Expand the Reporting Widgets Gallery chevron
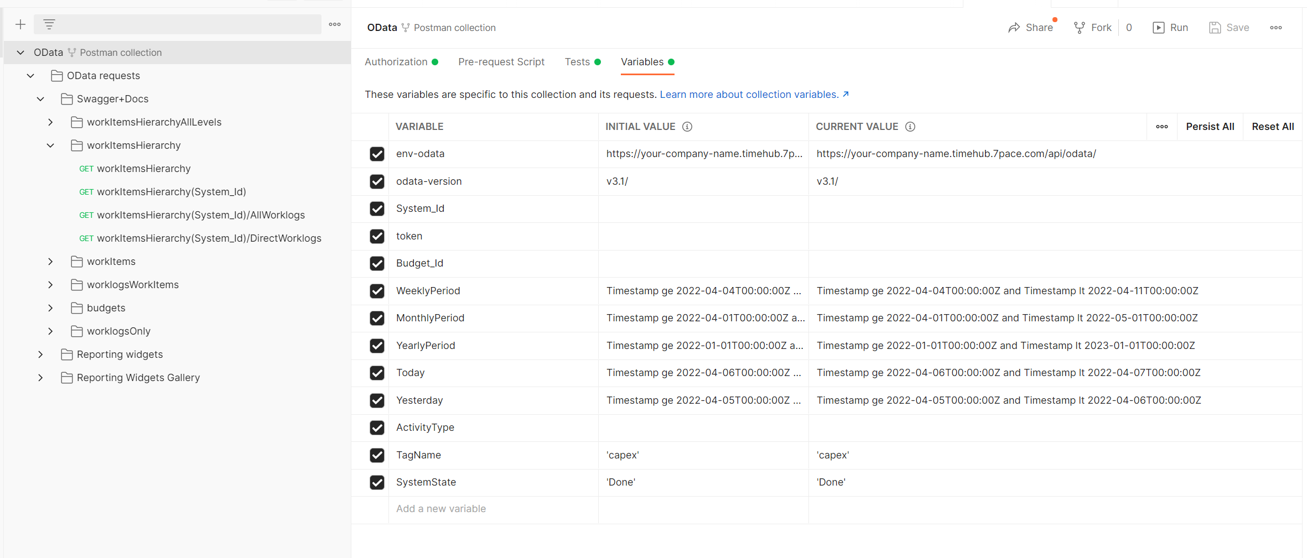 pyautogui.click(x=40, y=378)
